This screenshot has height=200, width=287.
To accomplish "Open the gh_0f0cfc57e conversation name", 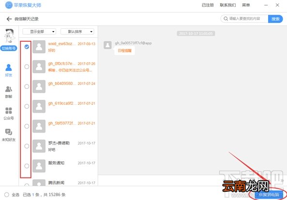I will click(x=61, y=64).
